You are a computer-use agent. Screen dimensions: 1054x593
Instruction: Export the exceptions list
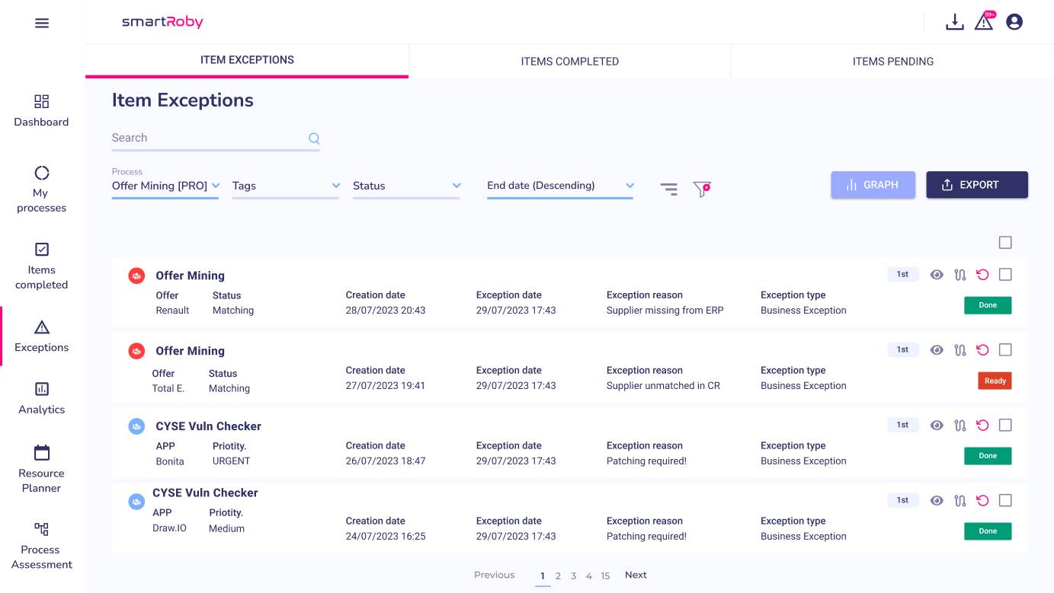coord(977,184)
